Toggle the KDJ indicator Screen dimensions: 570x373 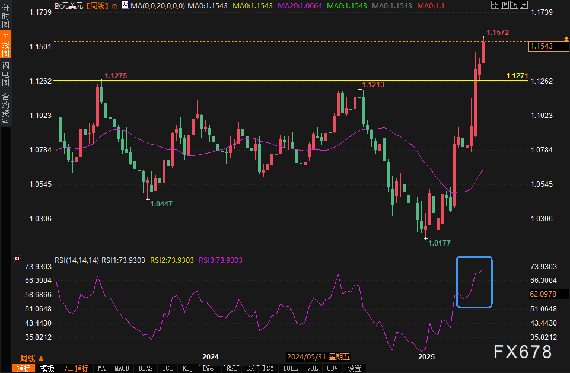point(189,368)
